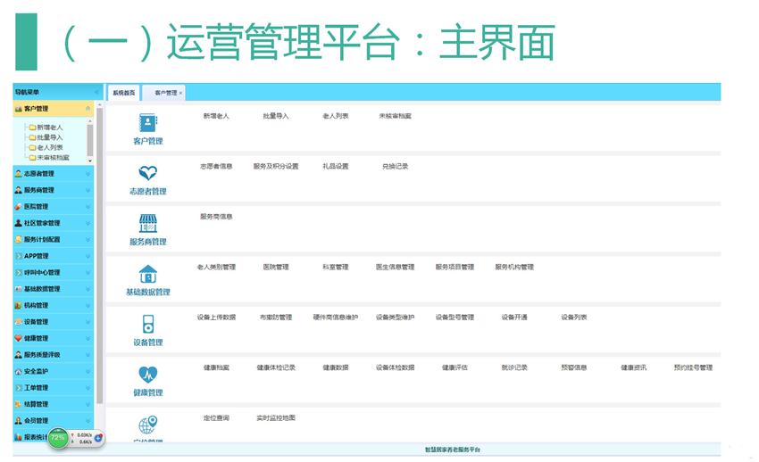The height and width of the screenshot is (462, 759).
Task: Switch to the 系统首页 tab
Action: [x=124, y=93]
